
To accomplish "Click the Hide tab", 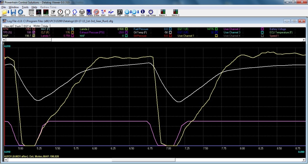I will (x=46, y=26).
